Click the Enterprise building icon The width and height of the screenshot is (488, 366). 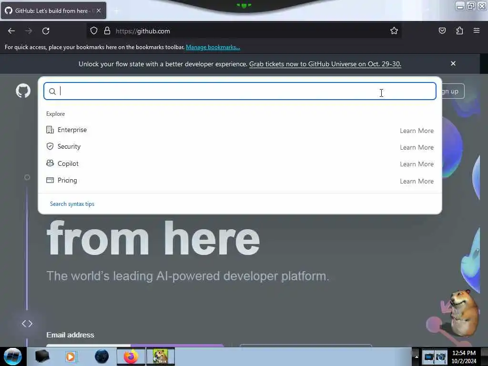50,130
